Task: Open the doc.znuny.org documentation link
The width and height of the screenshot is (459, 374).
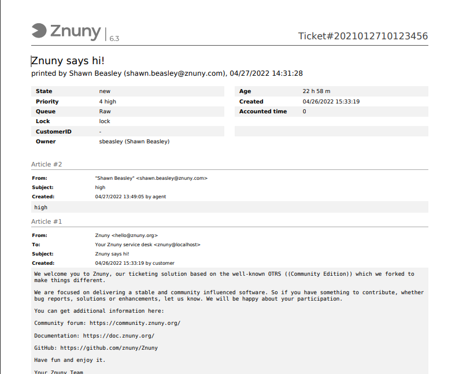Action: point(119,335)
